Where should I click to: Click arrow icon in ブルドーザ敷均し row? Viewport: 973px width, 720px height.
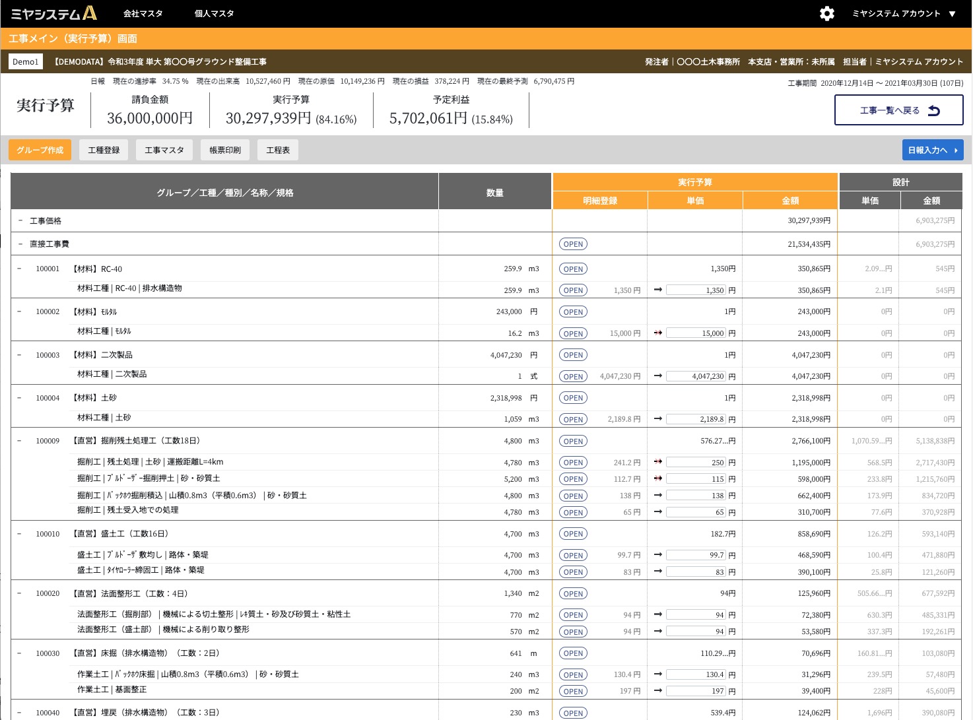click(x=658, y=554)
